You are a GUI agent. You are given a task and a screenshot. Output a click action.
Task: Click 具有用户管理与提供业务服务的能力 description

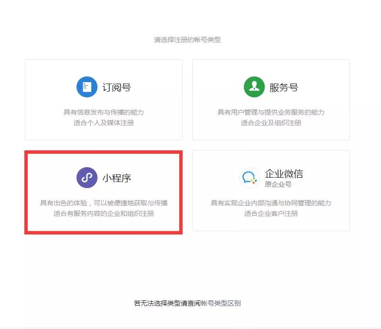point(271,112)
